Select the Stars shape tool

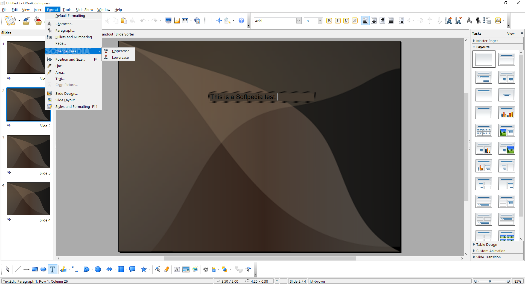pos(144,269)
